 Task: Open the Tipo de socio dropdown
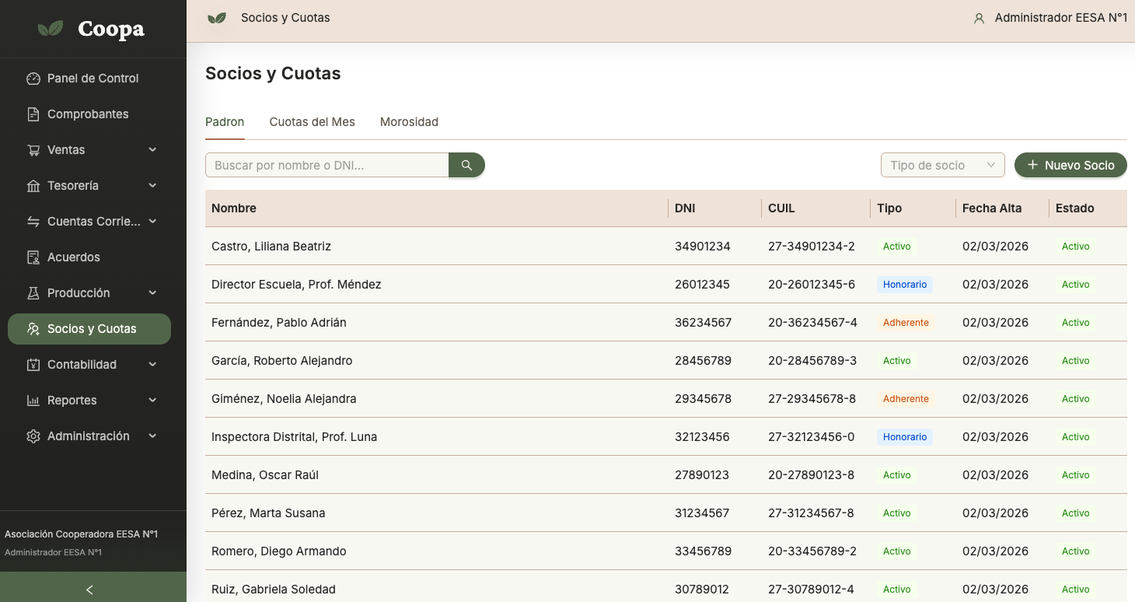click(942, 165)
